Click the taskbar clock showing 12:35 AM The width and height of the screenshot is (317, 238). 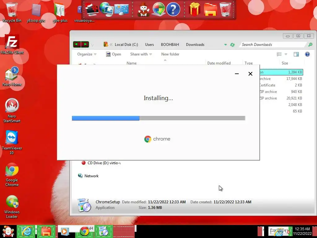tap(302, 231)
